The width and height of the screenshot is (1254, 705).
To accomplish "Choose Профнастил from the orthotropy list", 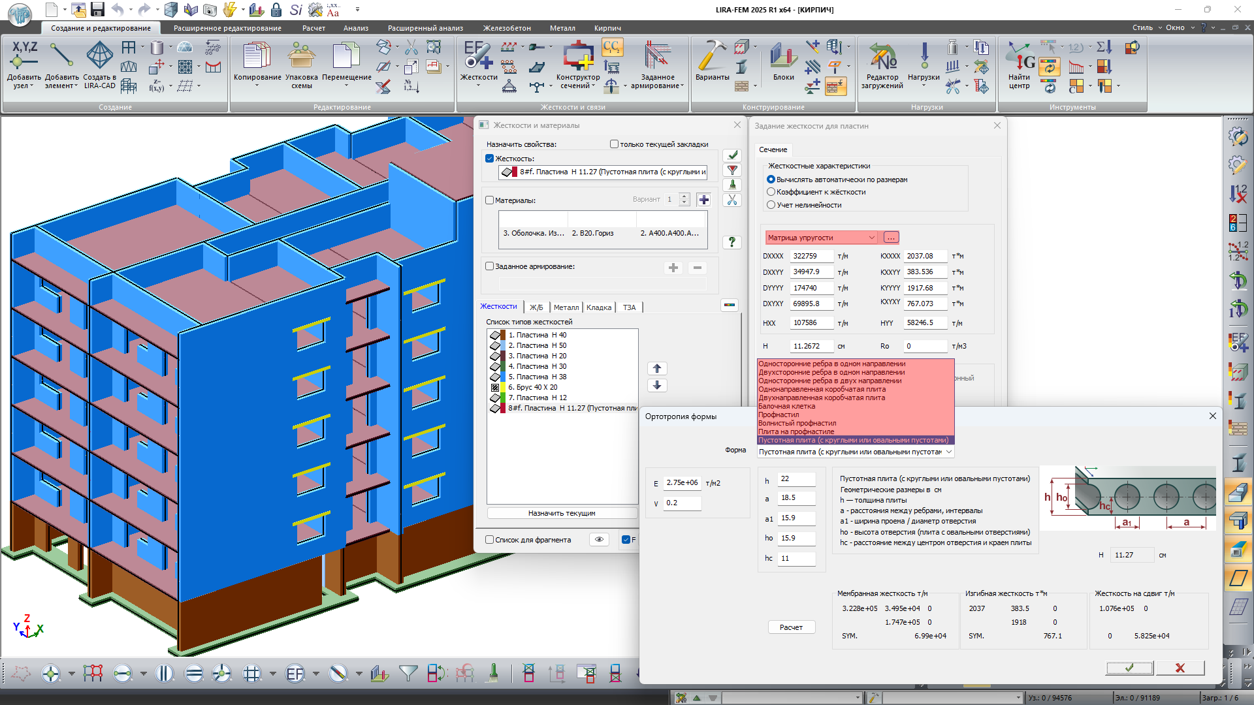I will pyautogui.click(x=779, y=415).
